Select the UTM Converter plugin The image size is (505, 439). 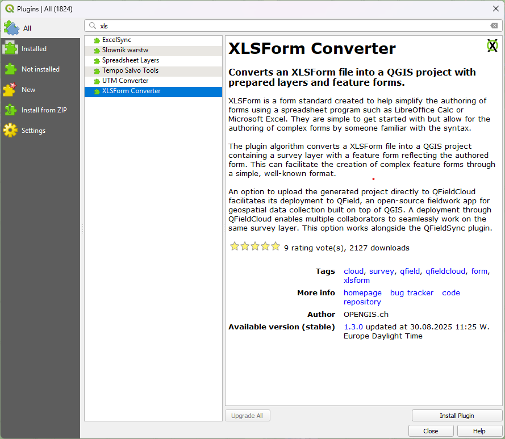point(124,81)
